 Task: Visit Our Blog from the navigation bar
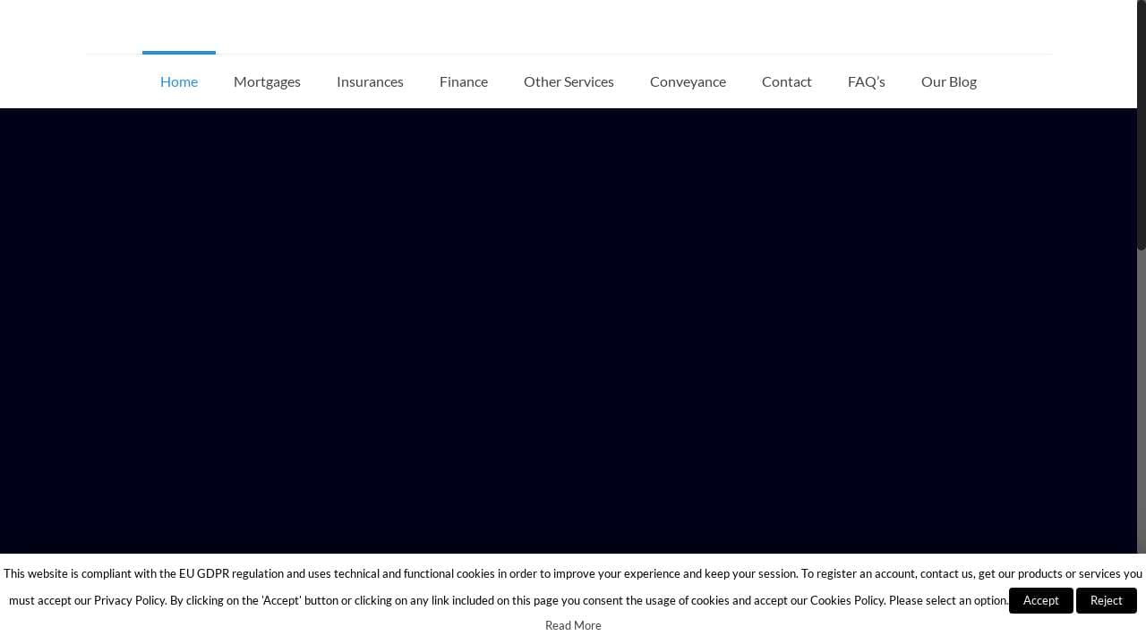pos(948,81)
